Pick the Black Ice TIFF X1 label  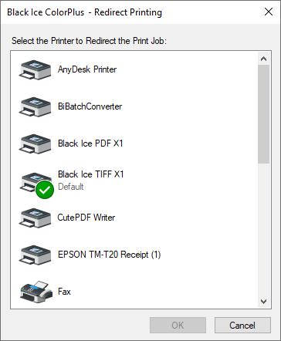pos(90,174)
